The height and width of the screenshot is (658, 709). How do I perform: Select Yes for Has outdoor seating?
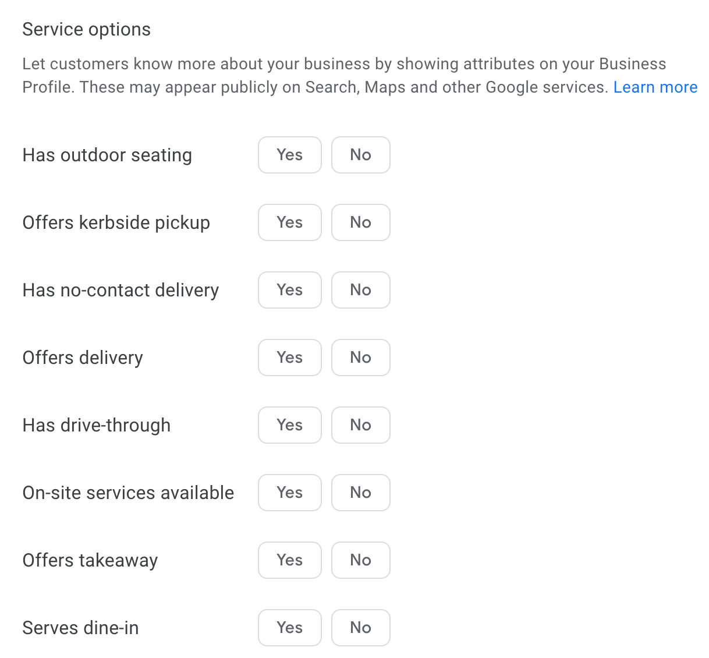click(x=289, y=155)
